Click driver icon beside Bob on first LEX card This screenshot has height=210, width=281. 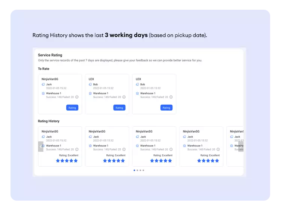tap(90, 84)
